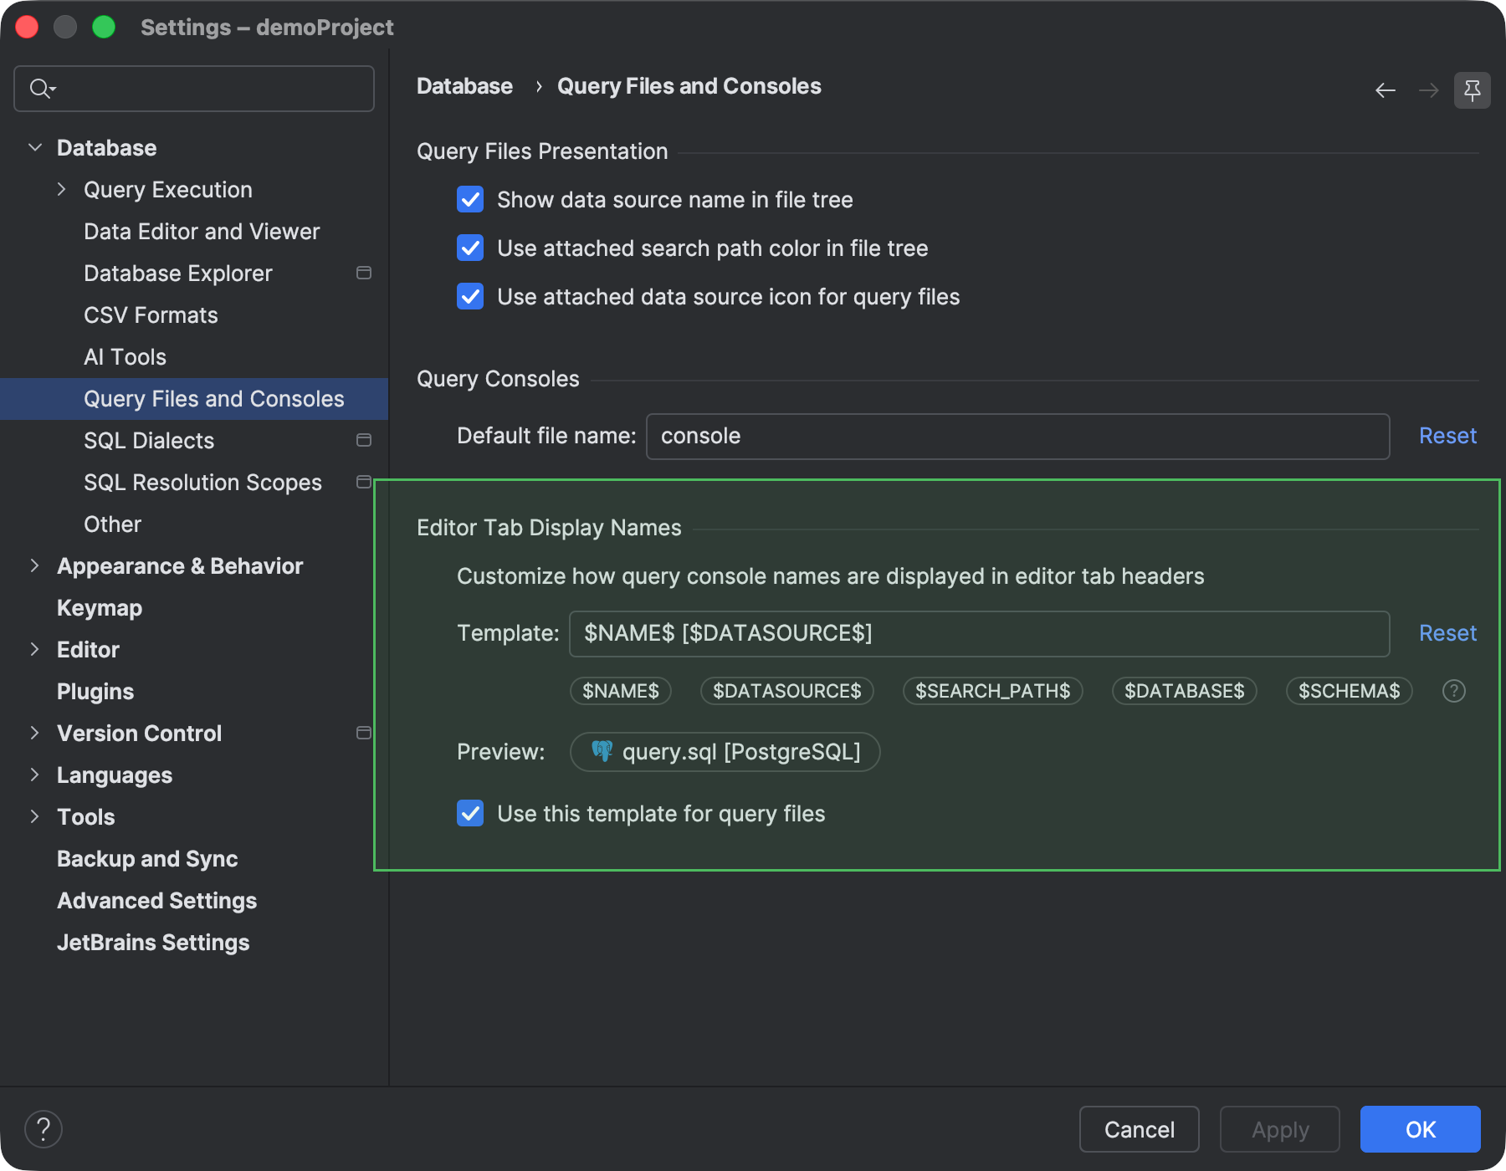Click the project-level marker beside SQL Resolution Scopes
The width and height of the screenshot is (1506, 1171).
point(364,482)
